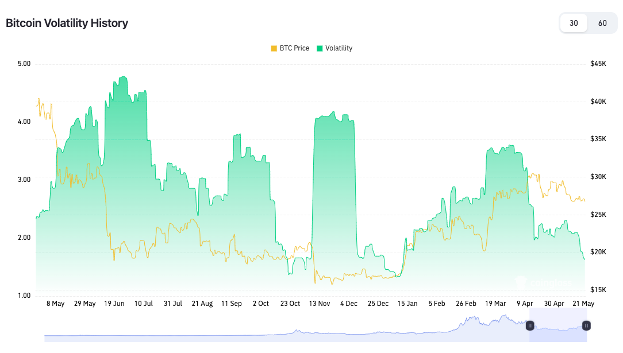623x353 pixels.
Task: Click the 30 Apr x-axis label
Action: click(554, 304)
